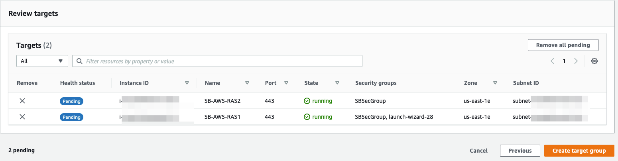The image size is (618, 161).
Task: Sort table by Name column arrow
Action: point(247,83)
